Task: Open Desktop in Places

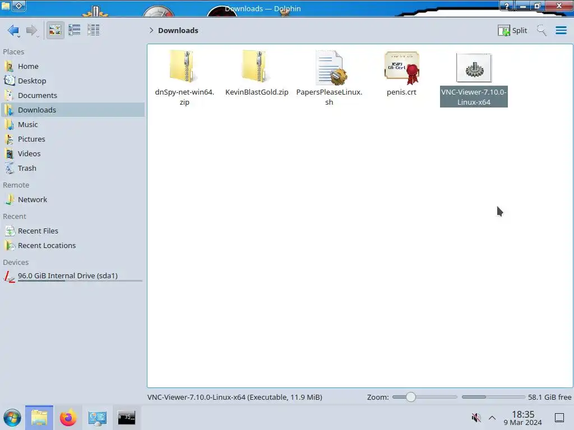Action: 73,81
